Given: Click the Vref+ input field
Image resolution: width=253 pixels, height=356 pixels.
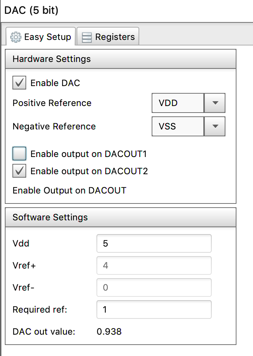Looking at the screenshot, I should tap(154, 265).
